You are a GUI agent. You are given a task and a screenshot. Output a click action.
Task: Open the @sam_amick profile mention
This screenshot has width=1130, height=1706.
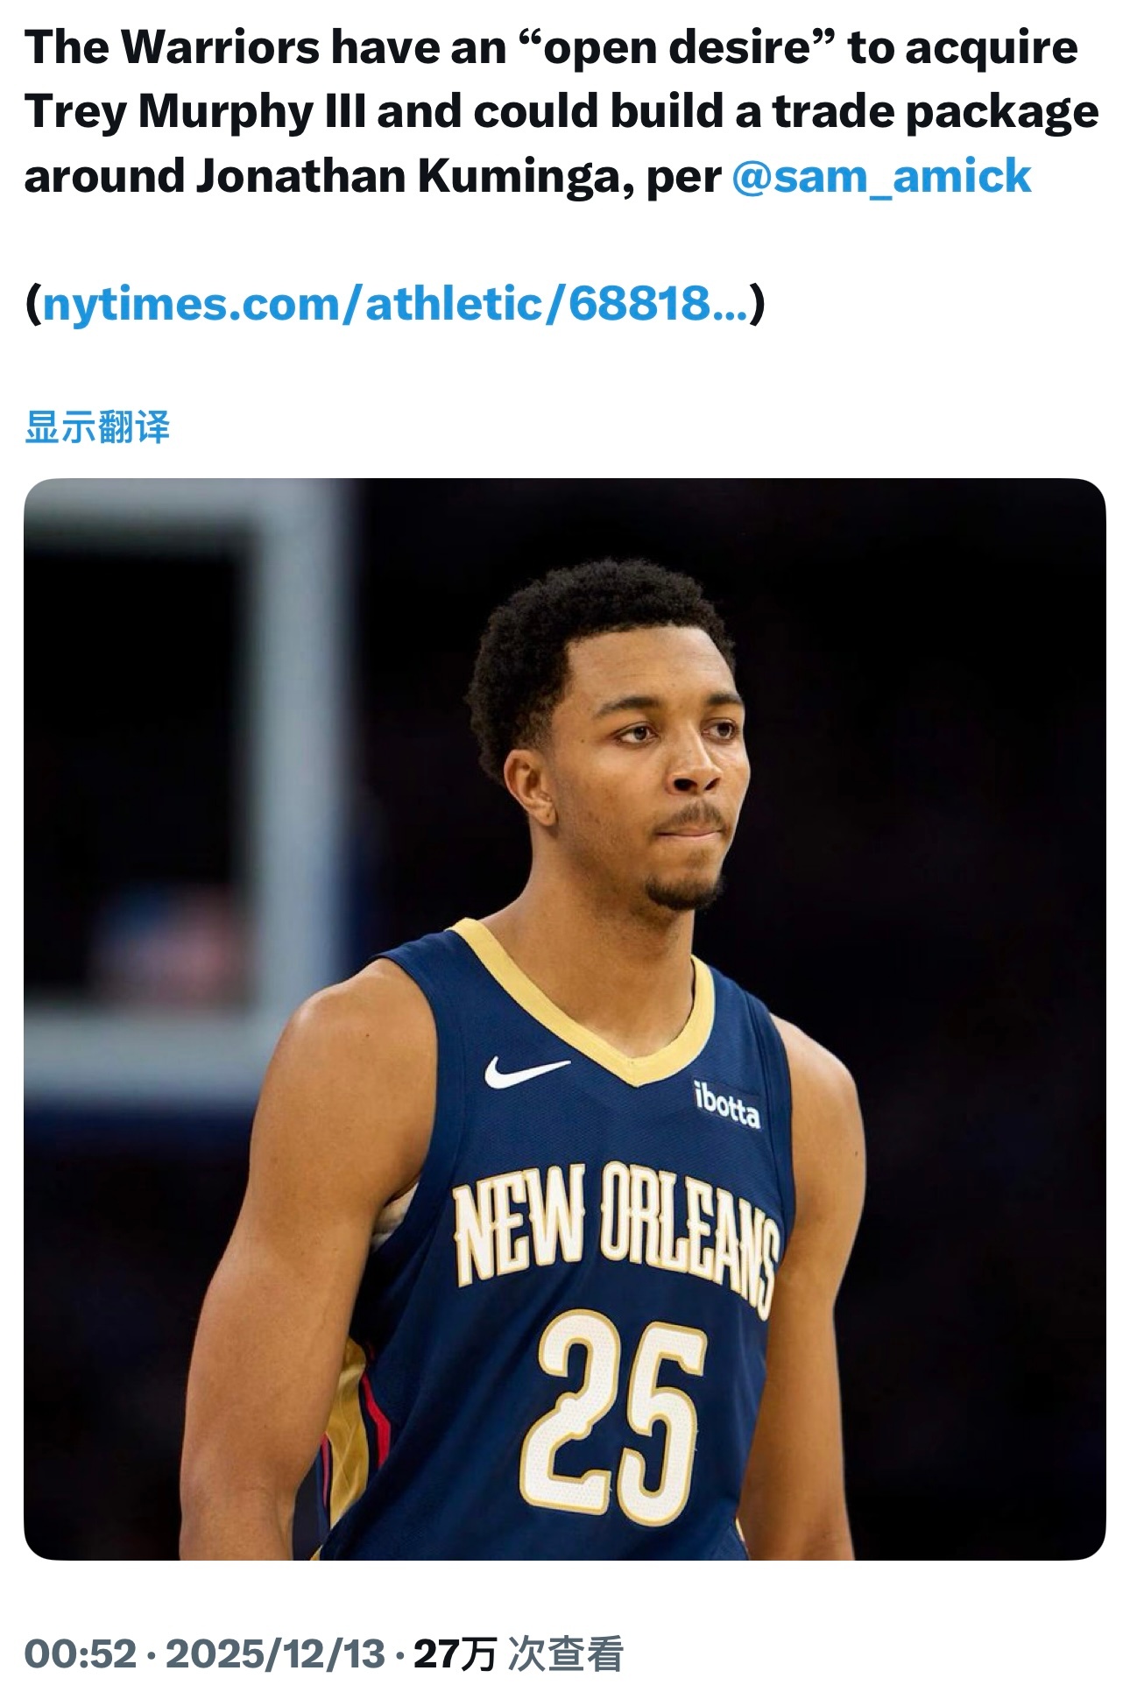tap(880, 176)
